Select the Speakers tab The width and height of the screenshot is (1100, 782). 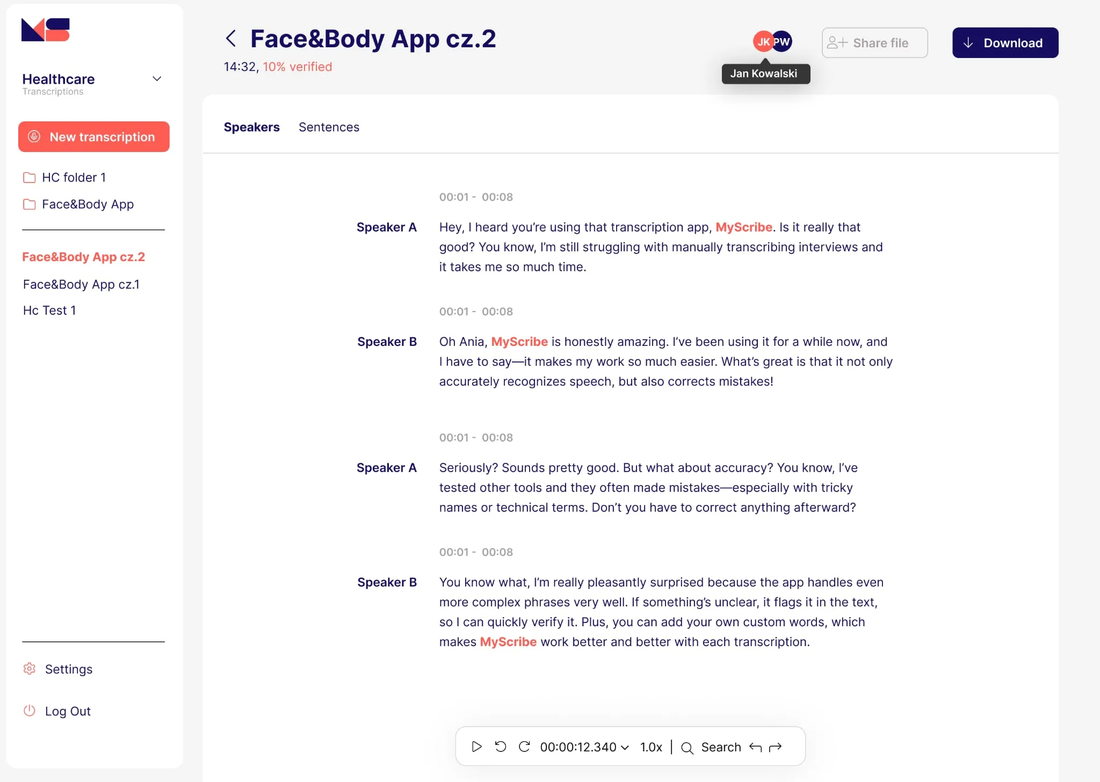point(251,127)
